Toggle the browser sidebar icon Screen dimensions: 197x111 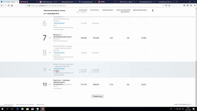click(x=187, y=6)
